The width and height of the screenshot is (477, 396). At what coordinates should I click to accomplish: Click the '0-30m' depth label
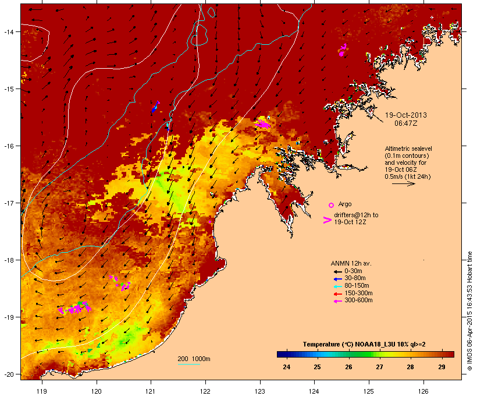click(353, 271)
